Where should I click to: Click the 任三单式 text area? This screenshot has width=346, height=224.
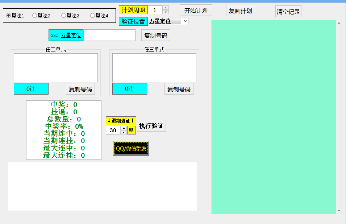coord(154,68)
